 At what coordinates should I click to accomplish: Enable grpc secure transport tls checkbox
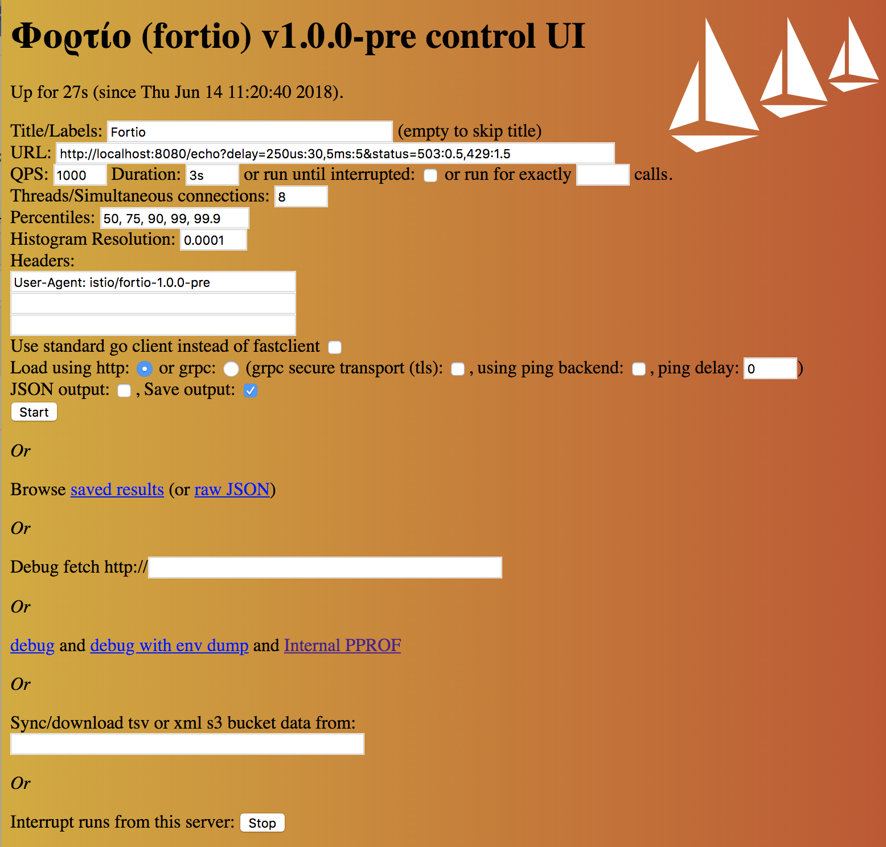coord(458,369)
